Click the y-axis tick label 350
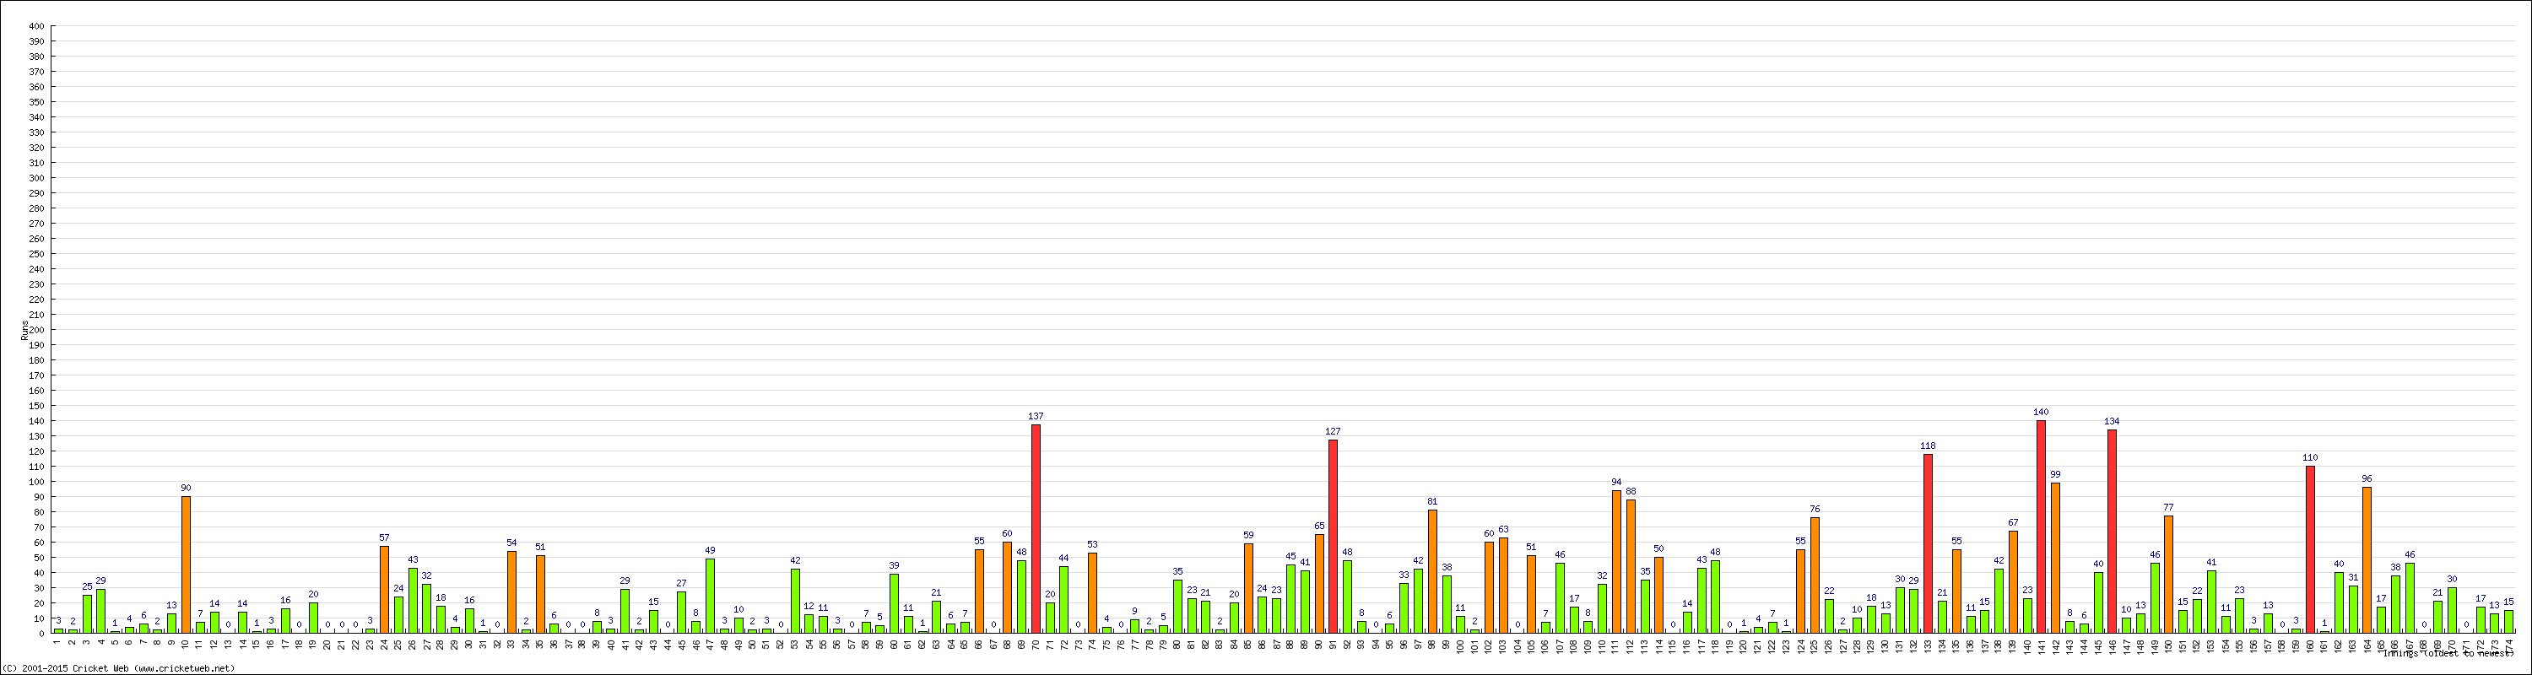Image resolution: width=2532 pixels, height=675 pixels. (36, 102)
